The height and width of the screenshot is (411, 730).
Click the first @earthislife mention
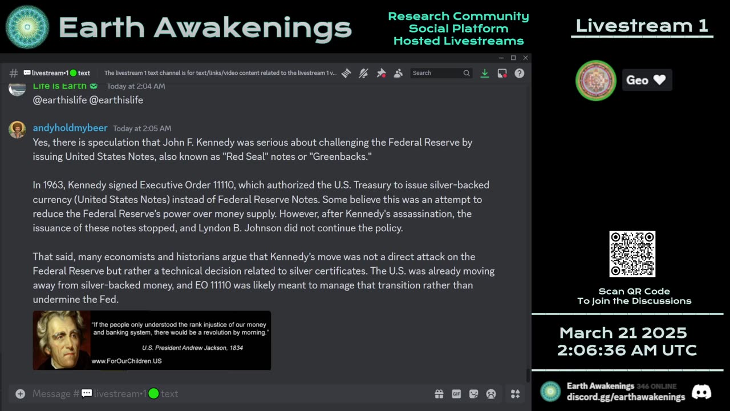tap(59, 100)
